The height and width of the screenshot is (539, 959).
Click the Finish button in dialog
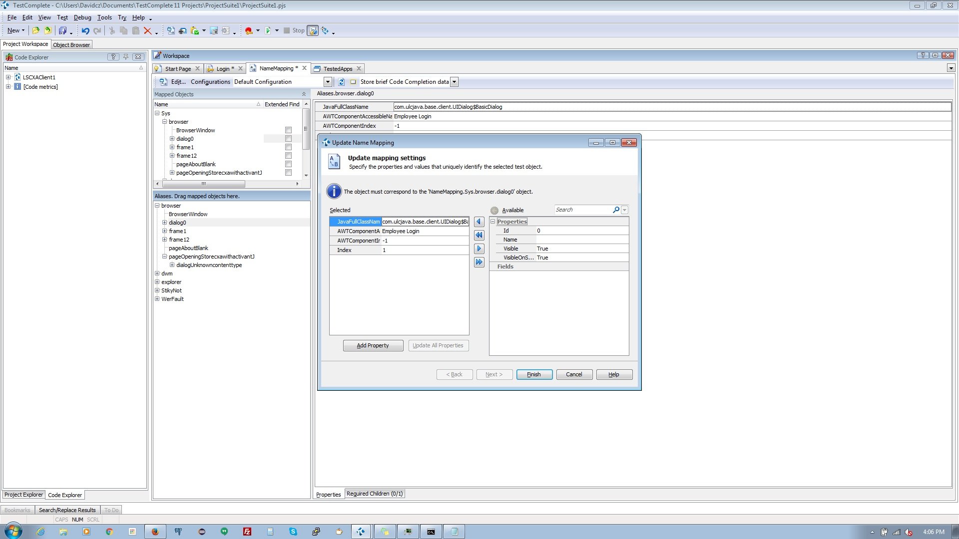534,374
